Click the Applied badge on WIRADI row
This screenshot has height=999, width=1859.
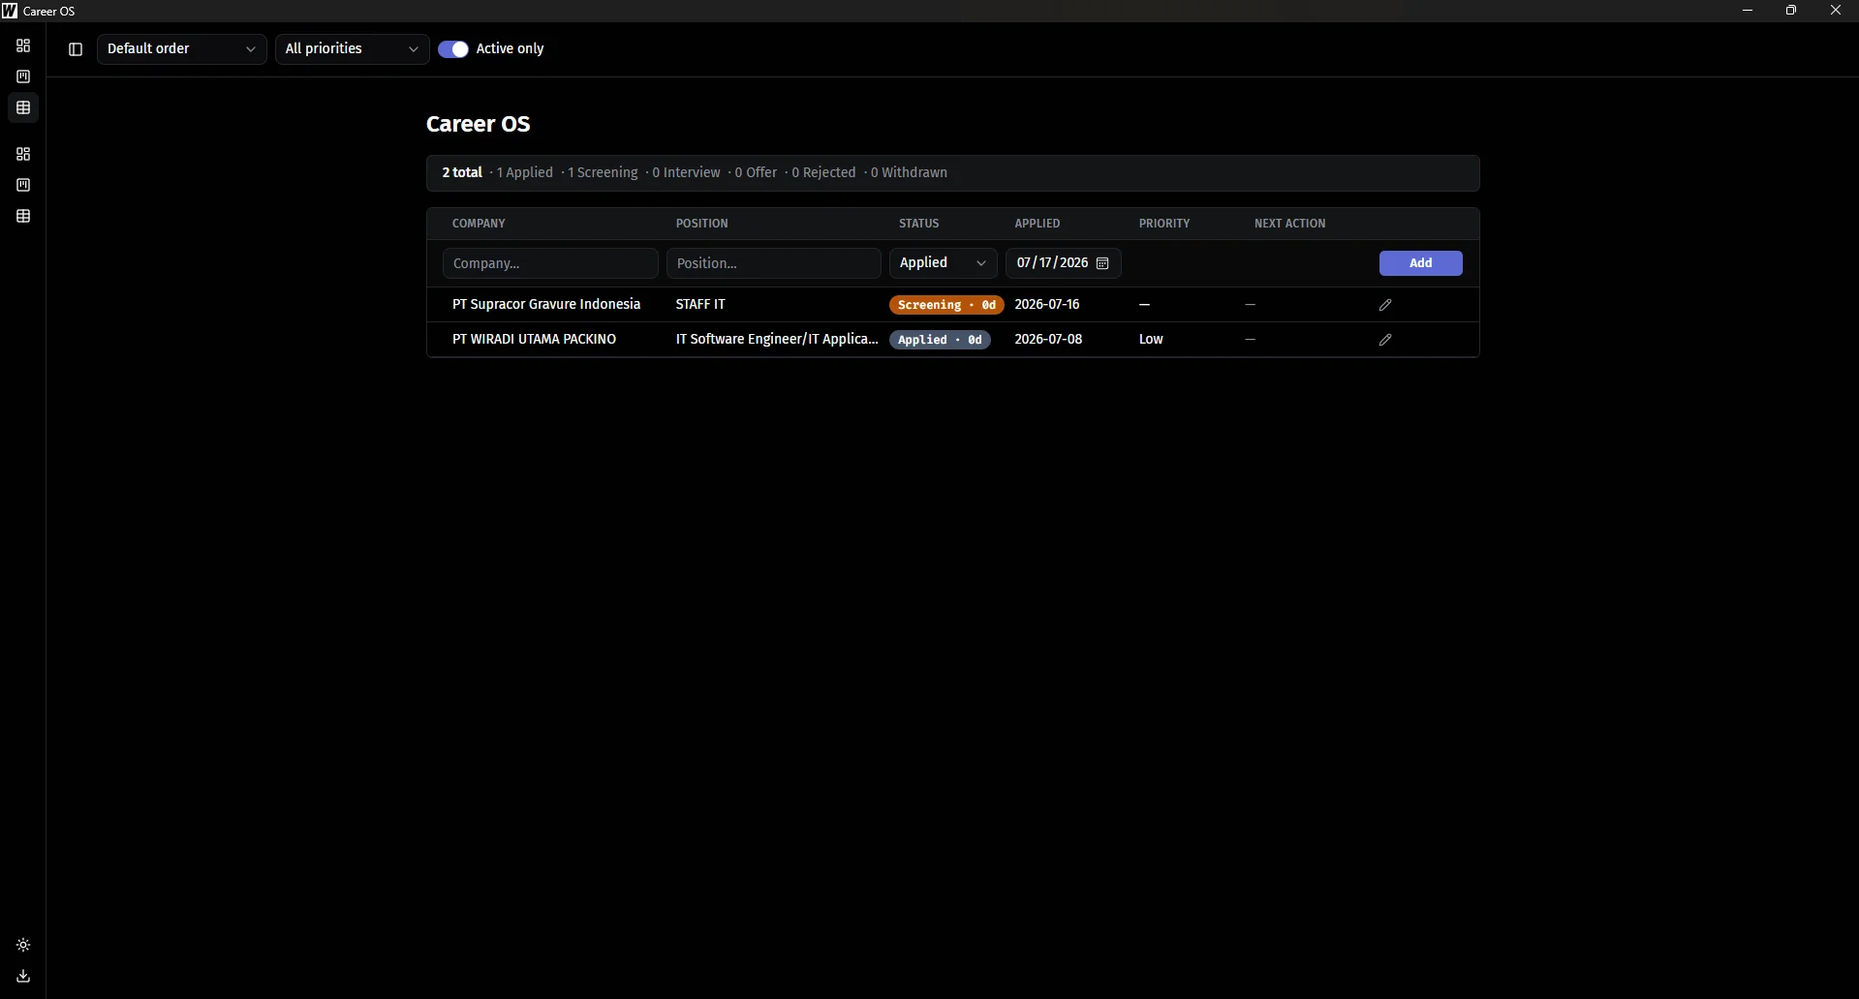(940, 340)
